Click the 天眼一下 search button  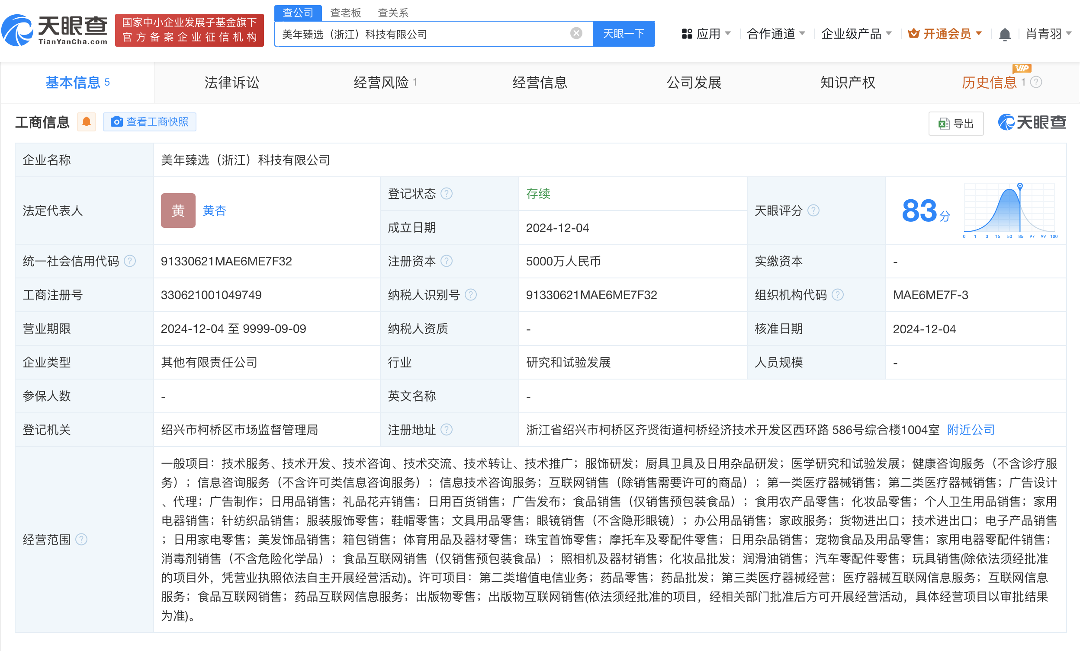pos(624,33)
